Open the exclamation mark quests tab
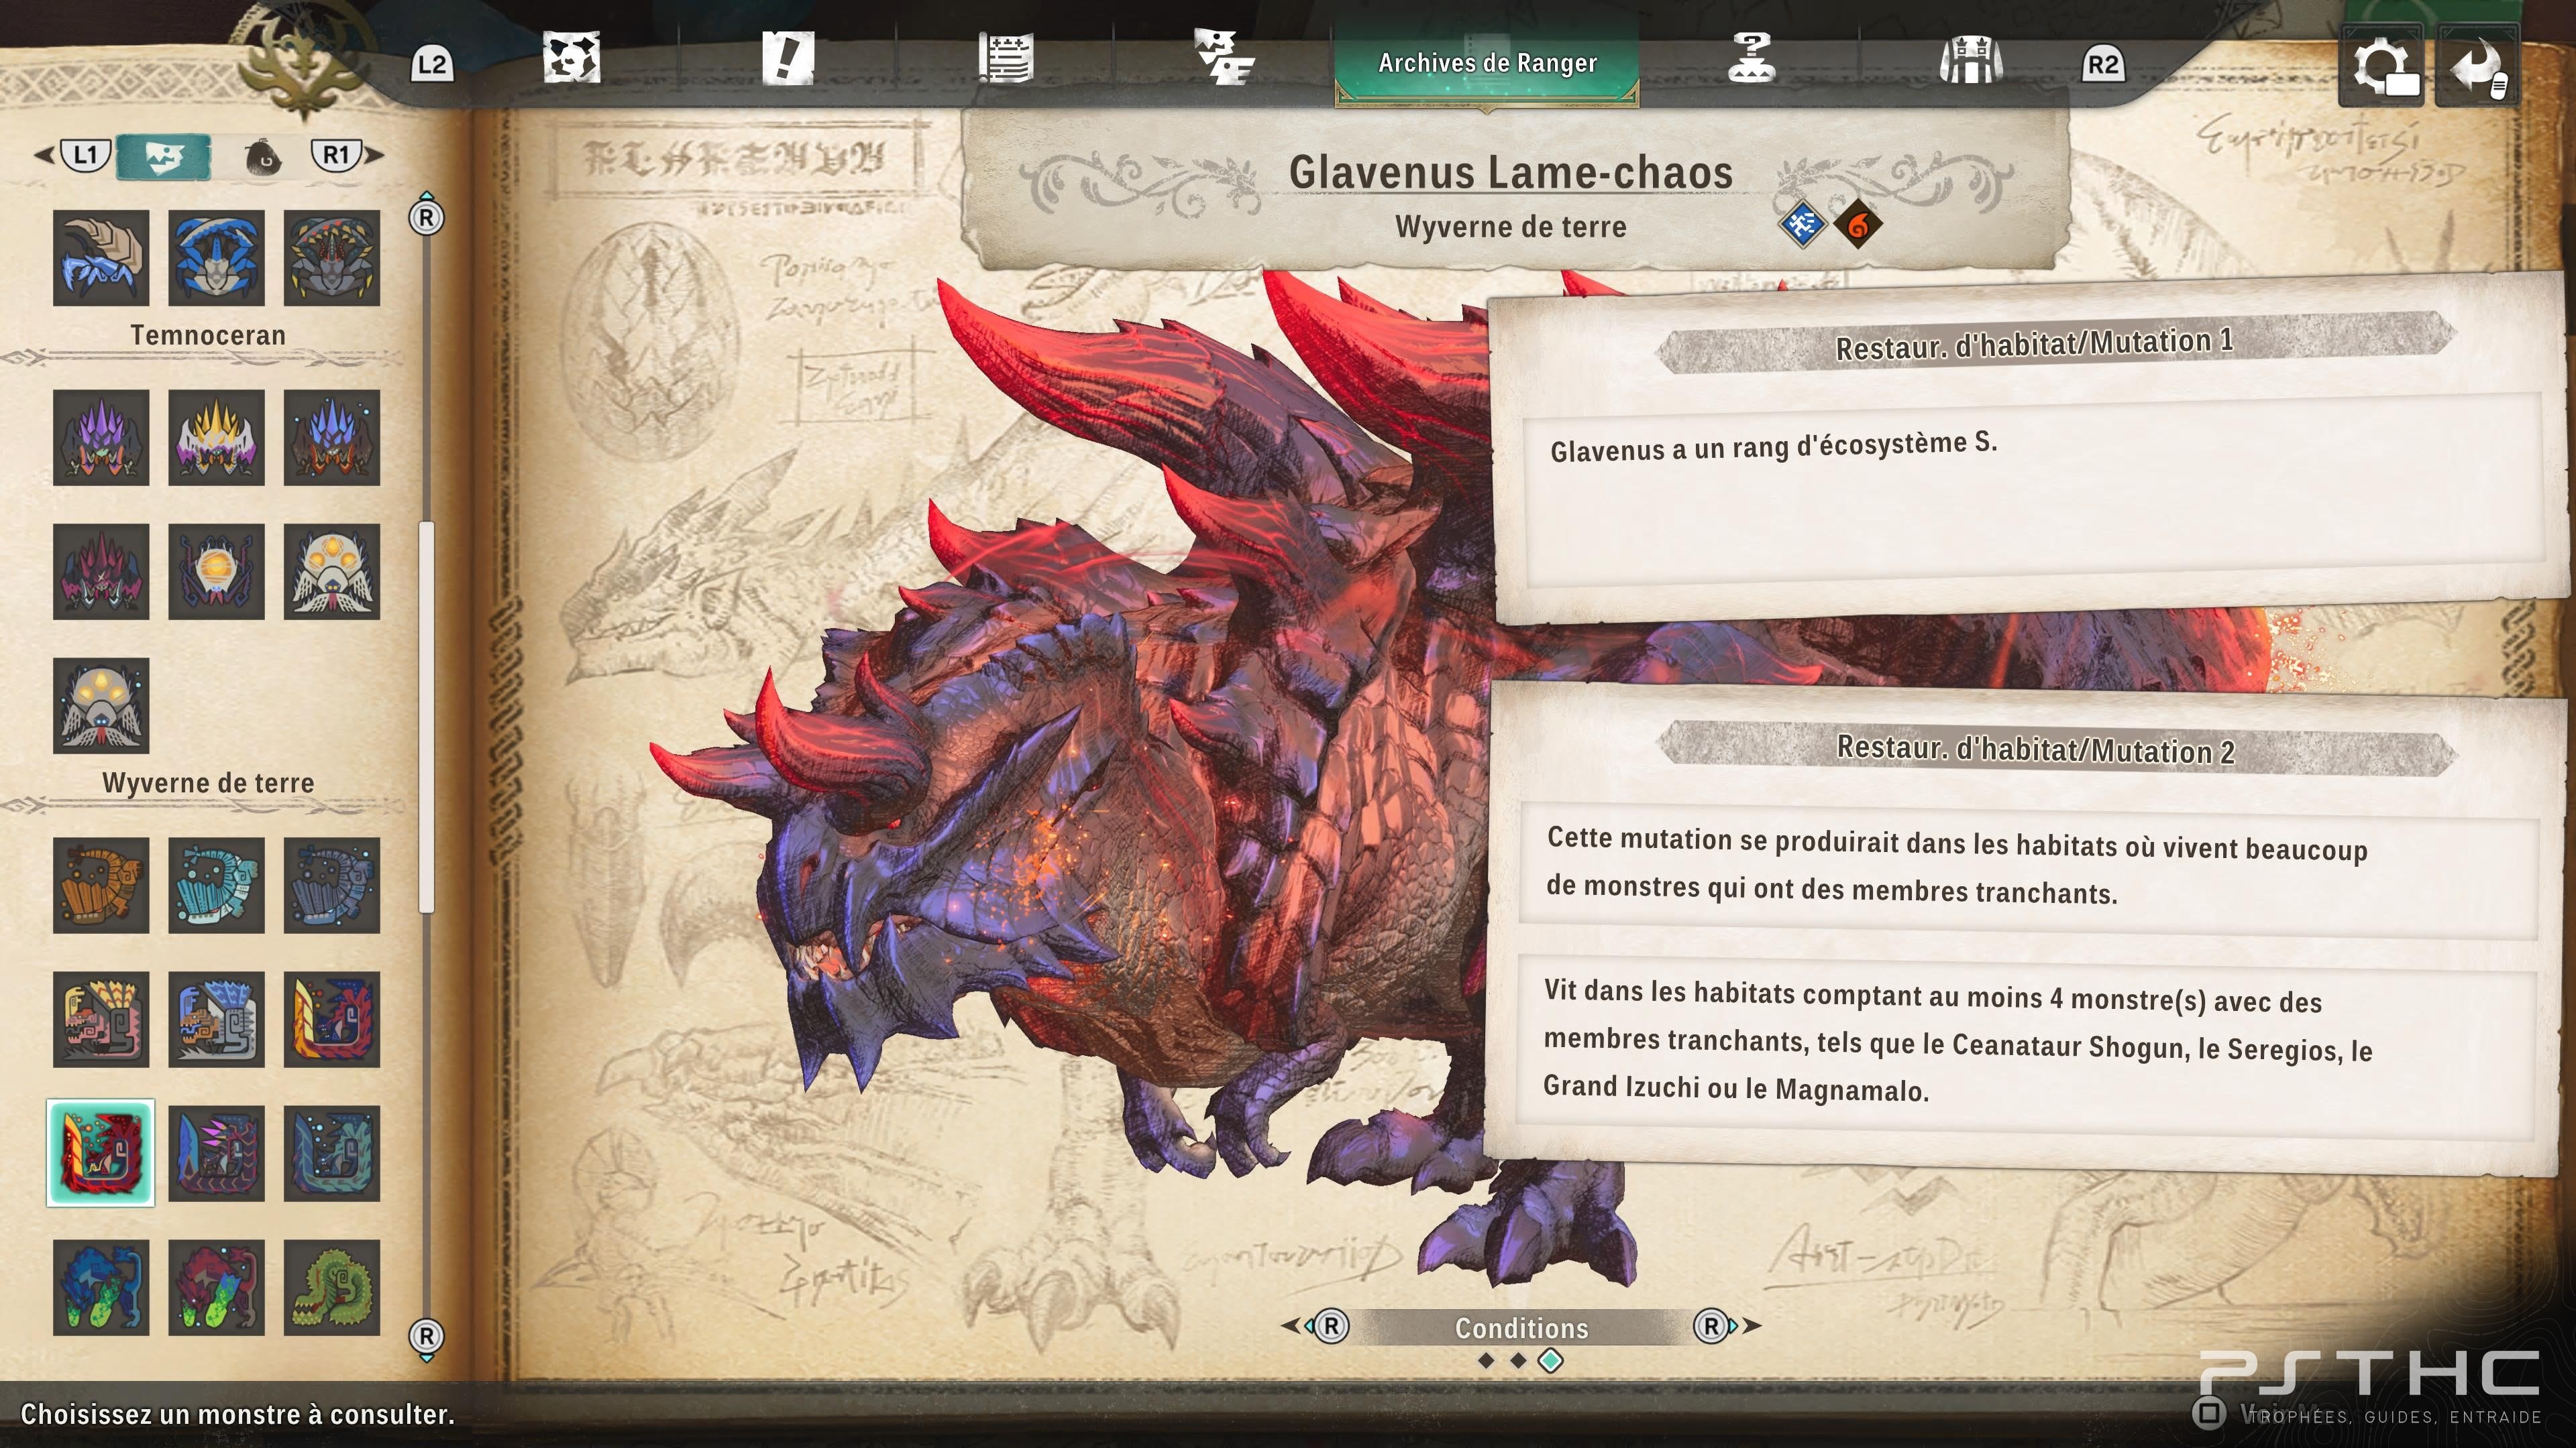Viewport: 2576px width, 1448px height. [x=788, y=58]
